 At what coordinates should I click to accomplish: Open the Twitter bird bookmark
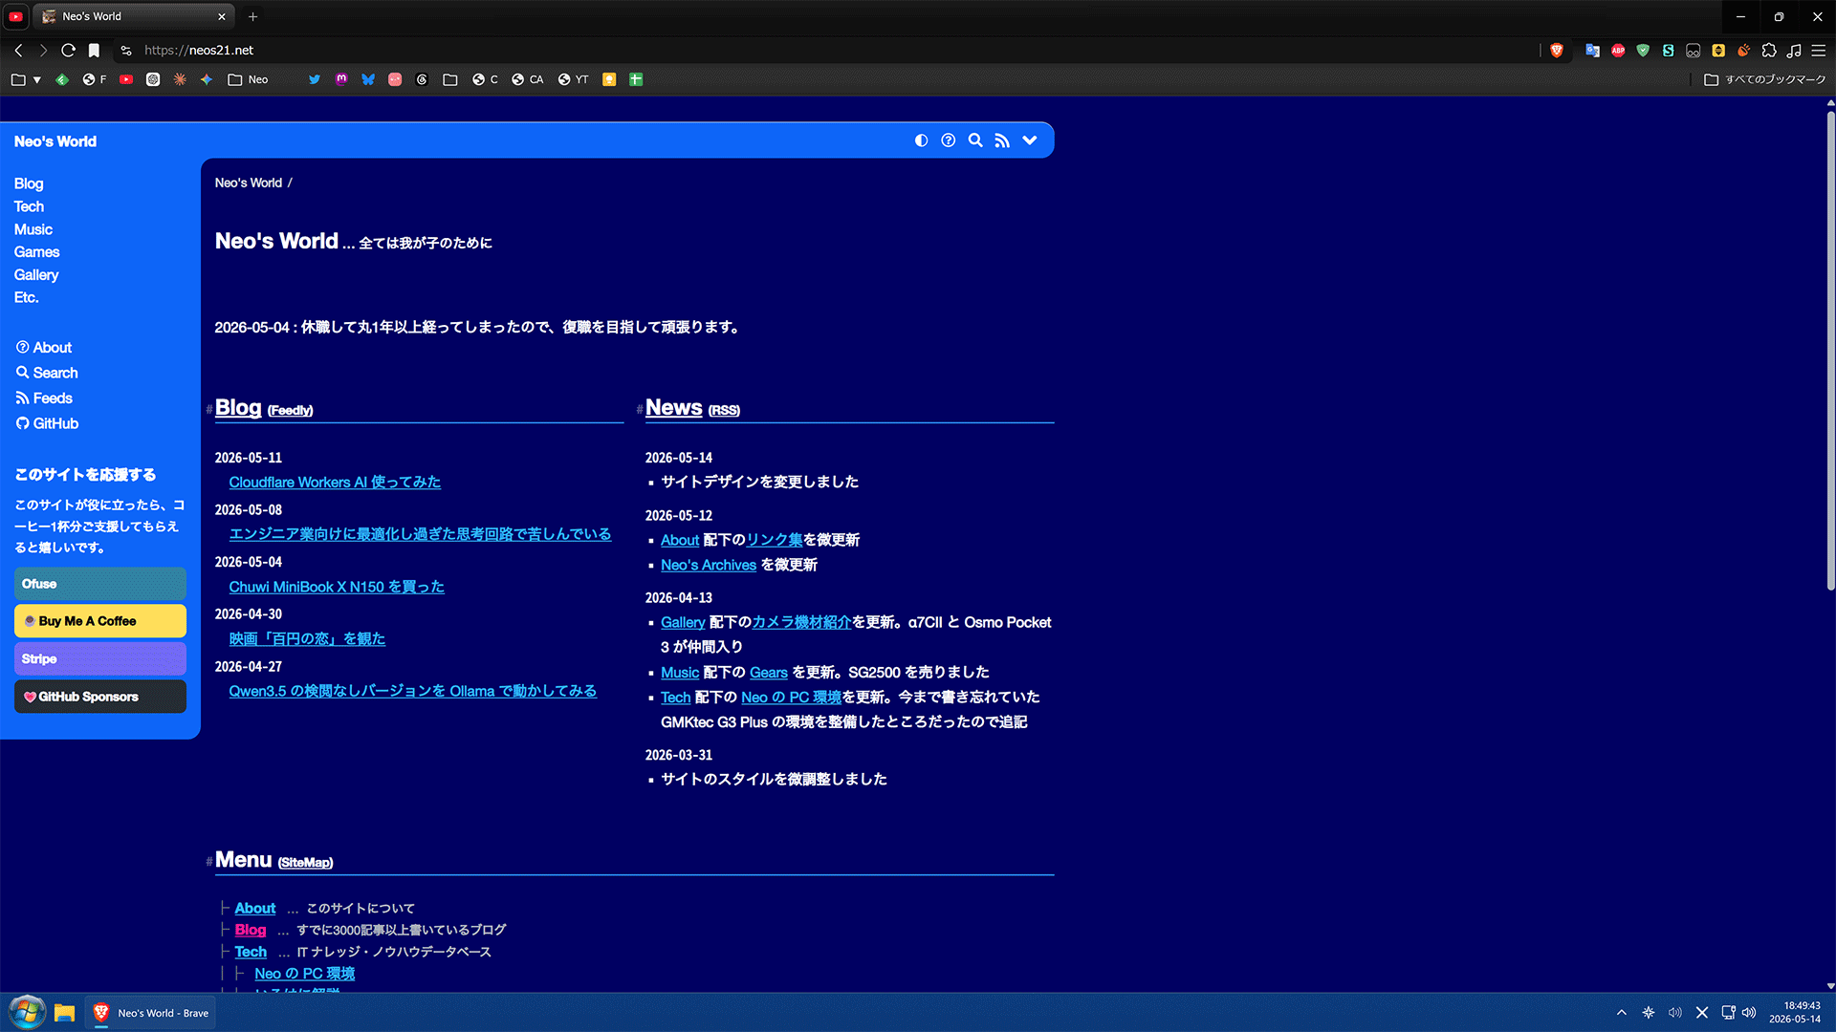point(315,79)
